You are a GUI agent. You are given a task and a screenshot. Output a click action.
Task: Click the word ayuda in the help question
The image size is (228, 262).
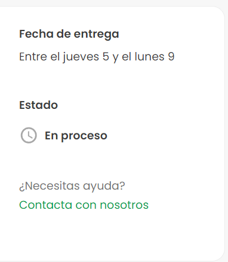click(x=101, y=186)
